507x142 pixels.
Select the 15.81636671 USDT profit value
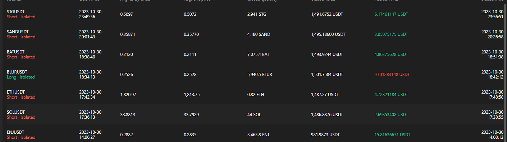(x=392, y=135)
